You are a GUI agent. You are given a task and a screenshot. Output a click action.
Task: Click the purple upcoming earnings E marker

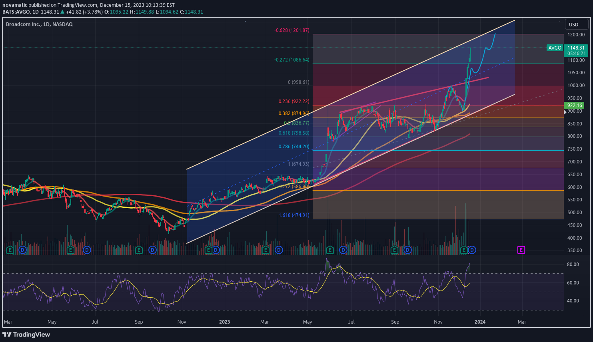click(x=521, y=250)
